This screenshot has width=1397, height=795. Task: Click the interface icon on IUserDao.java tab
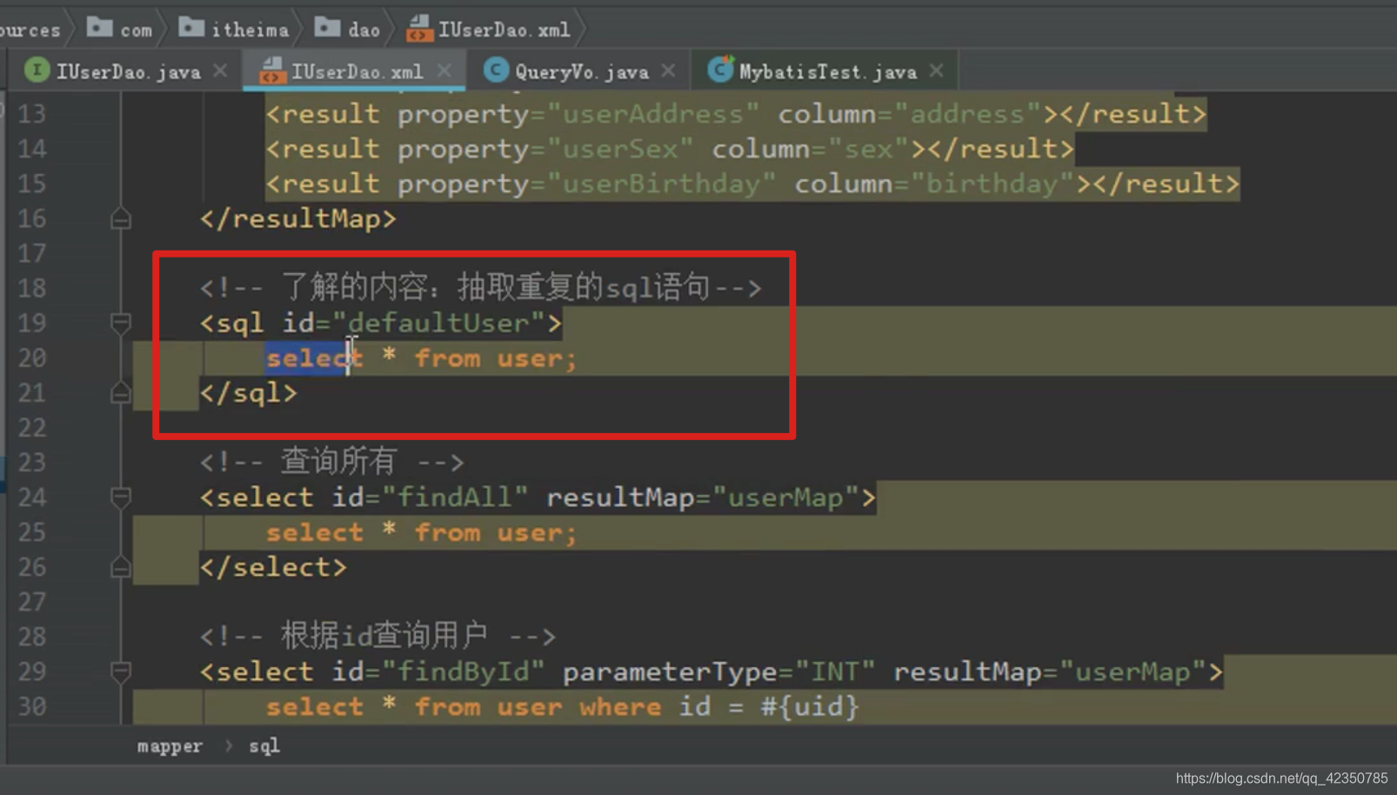37,70
